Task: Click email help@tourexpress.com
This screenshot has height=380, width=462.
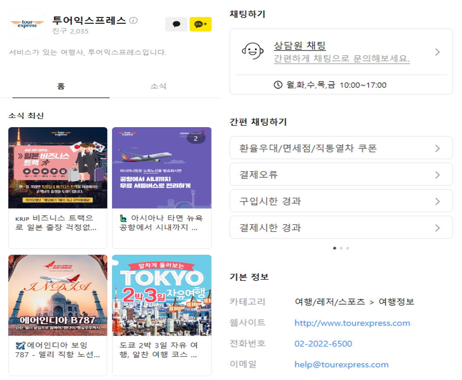Action: point(341,365)
